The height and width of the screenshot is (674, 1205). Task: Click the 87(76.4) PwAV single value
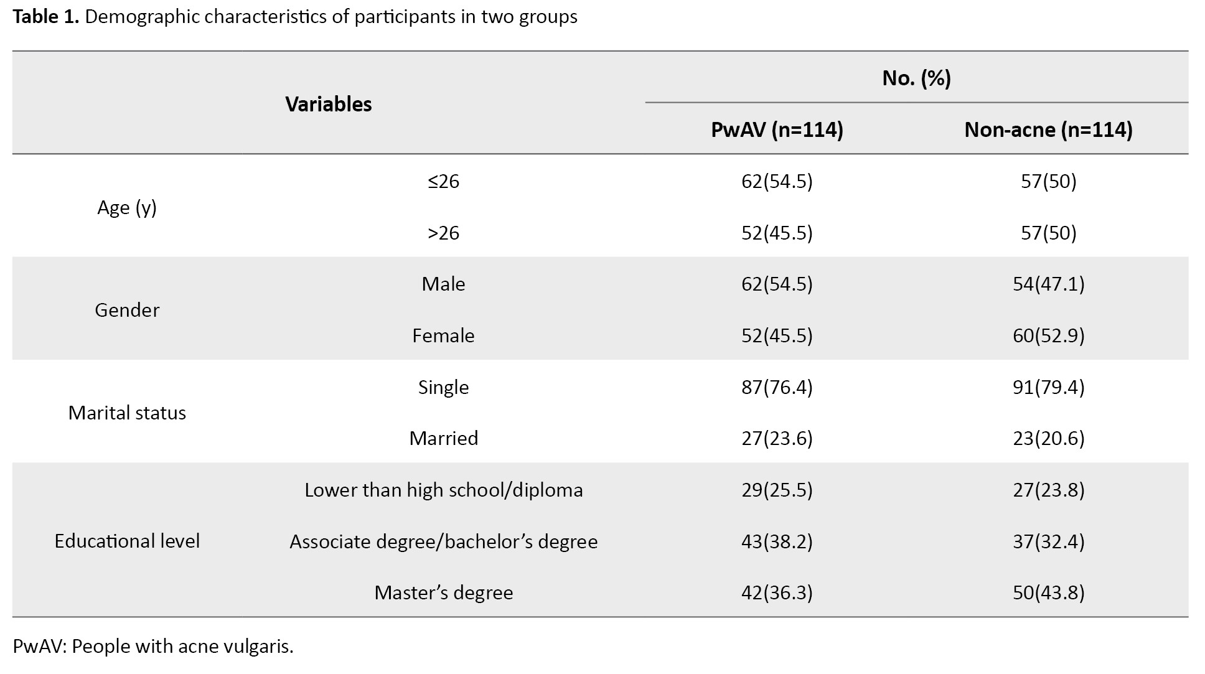click(777, 387)
